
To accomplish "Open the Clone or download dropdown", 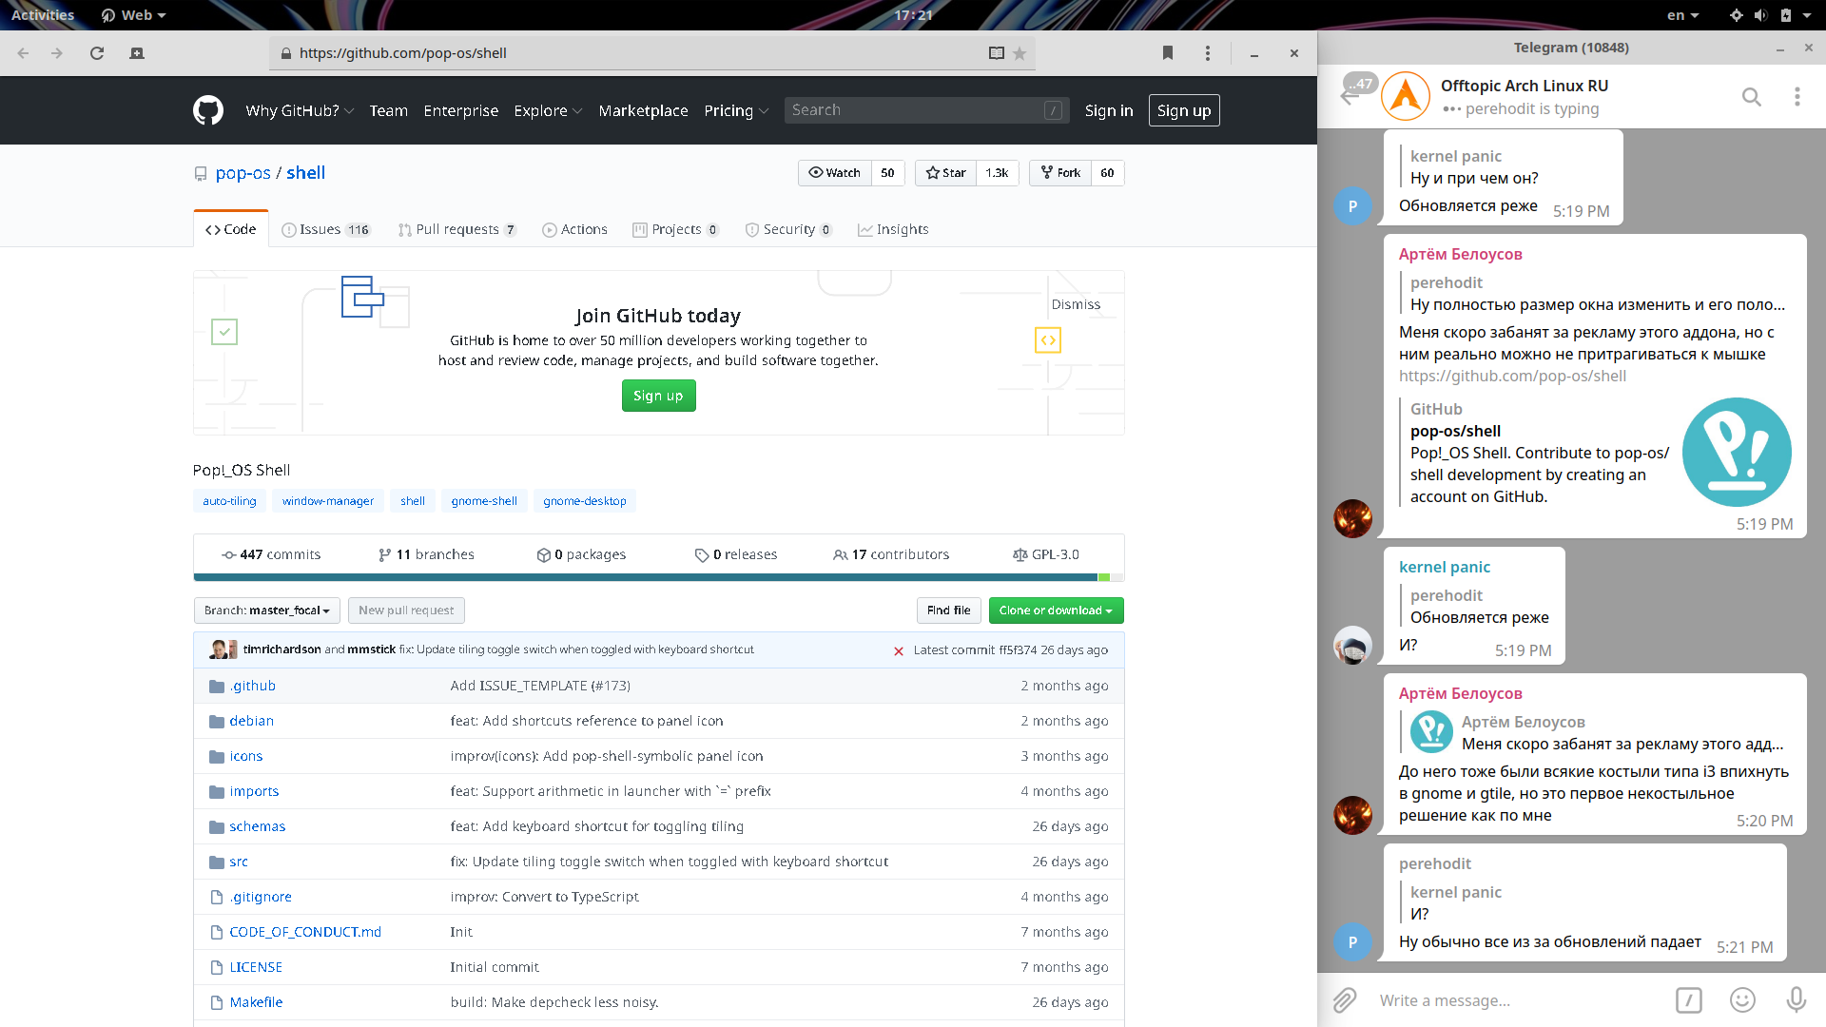I will tap(1056, 610).
